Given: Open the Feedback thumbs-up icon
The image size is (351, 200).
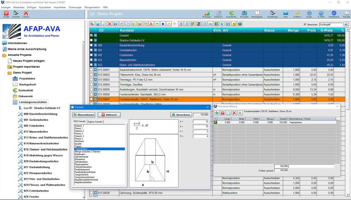Looking at the screenshot, I should [x=334, y=14].
